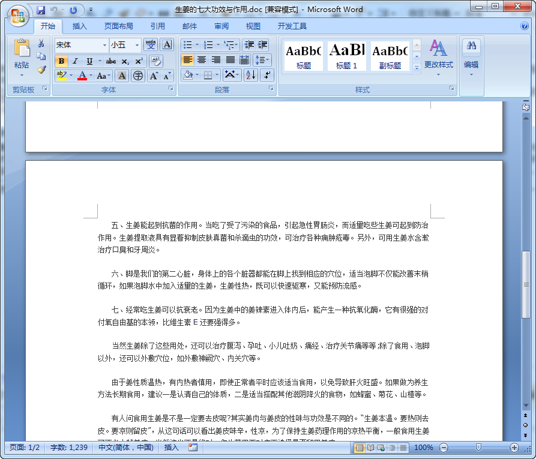Show or hide paragraph marks
The width and height of the screenshot is (536, 459).
point(267,75)
